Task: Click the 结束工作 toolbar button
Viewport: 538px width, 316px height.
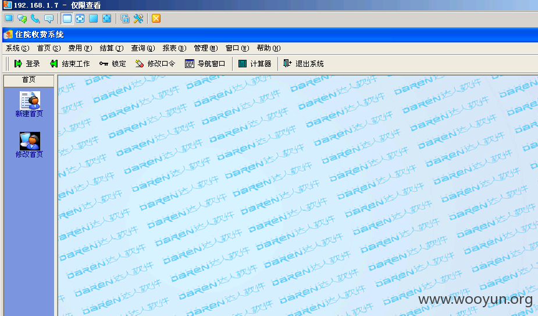Action: (x=70, y=64)
